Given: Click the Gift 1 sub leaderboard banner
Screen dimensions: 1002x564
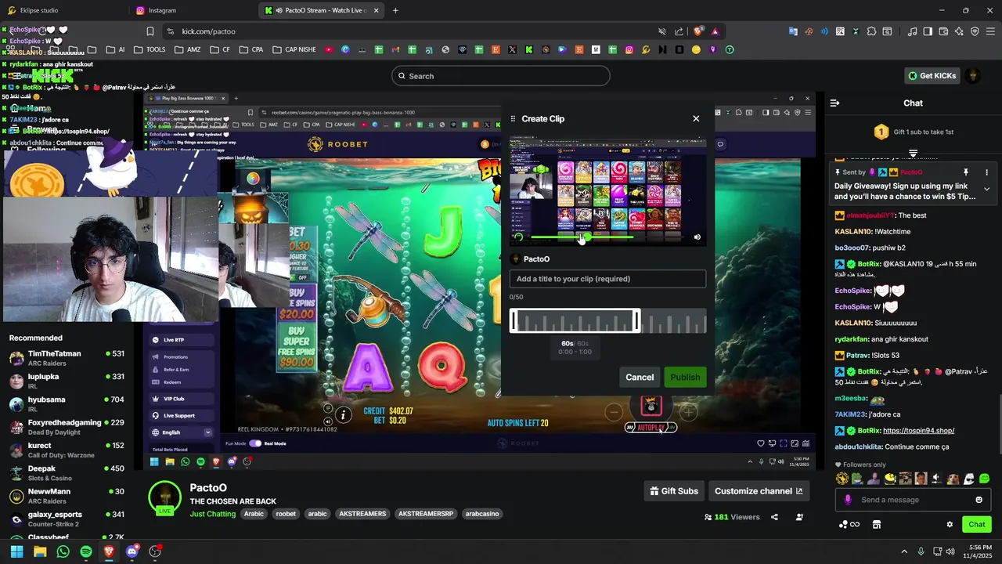Looking at the screenshot, I should coord(913,132).
